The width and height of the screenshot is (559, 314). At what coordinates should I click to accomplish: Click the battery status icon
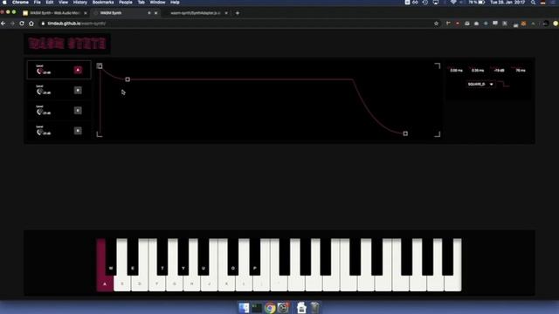coord(481,2)
